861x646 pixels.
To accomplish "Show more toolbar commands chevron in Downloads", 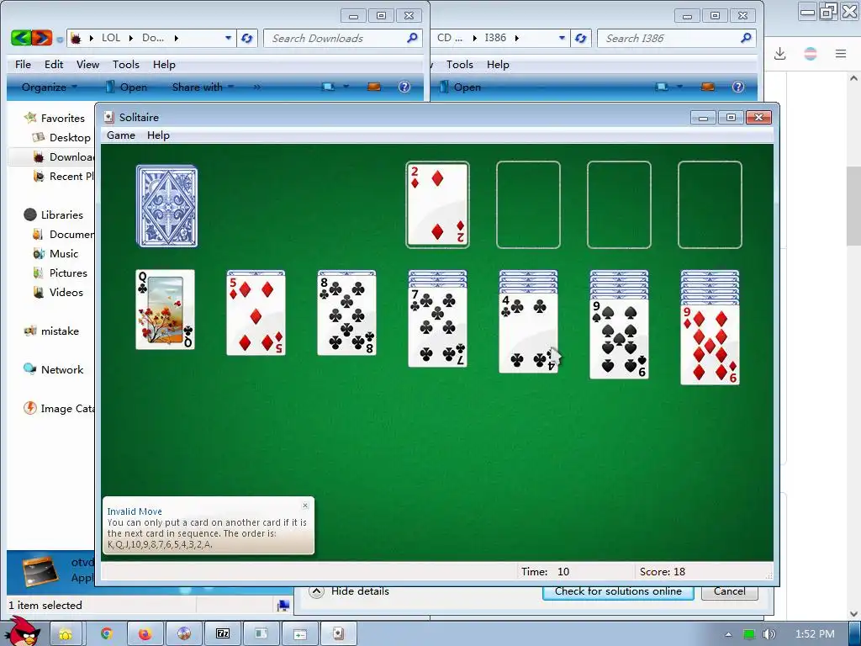I will pyautogui.click(x=257, y=87).
